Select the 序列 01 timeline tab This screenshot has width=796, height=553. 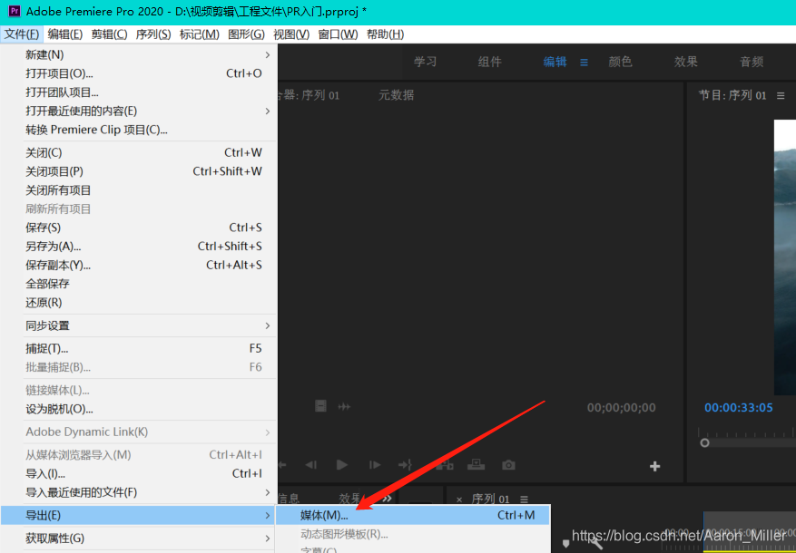[490, 500]
